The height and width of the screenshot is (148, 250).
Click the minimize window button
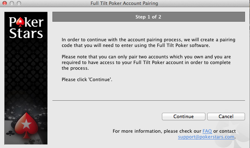[x=12, y=3]
